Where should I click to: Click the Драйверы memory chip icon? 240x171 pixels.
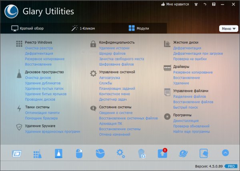[167, 68]
